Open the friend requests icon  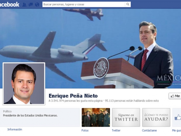coord(24,5)
